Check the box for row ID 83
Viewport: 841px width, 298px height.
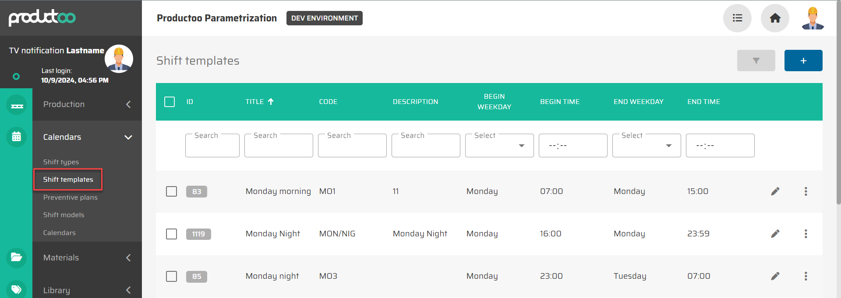[x=171, y=191]
